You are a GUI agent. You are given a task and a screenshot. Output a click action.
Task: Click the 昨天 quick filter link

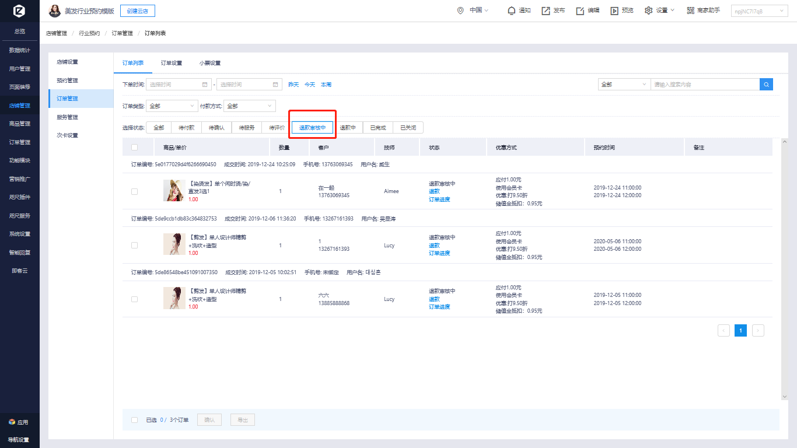click(293, 85)
